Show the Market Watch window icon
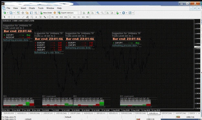The width and height of the screenshot is (202, 120). pos(18,13)
